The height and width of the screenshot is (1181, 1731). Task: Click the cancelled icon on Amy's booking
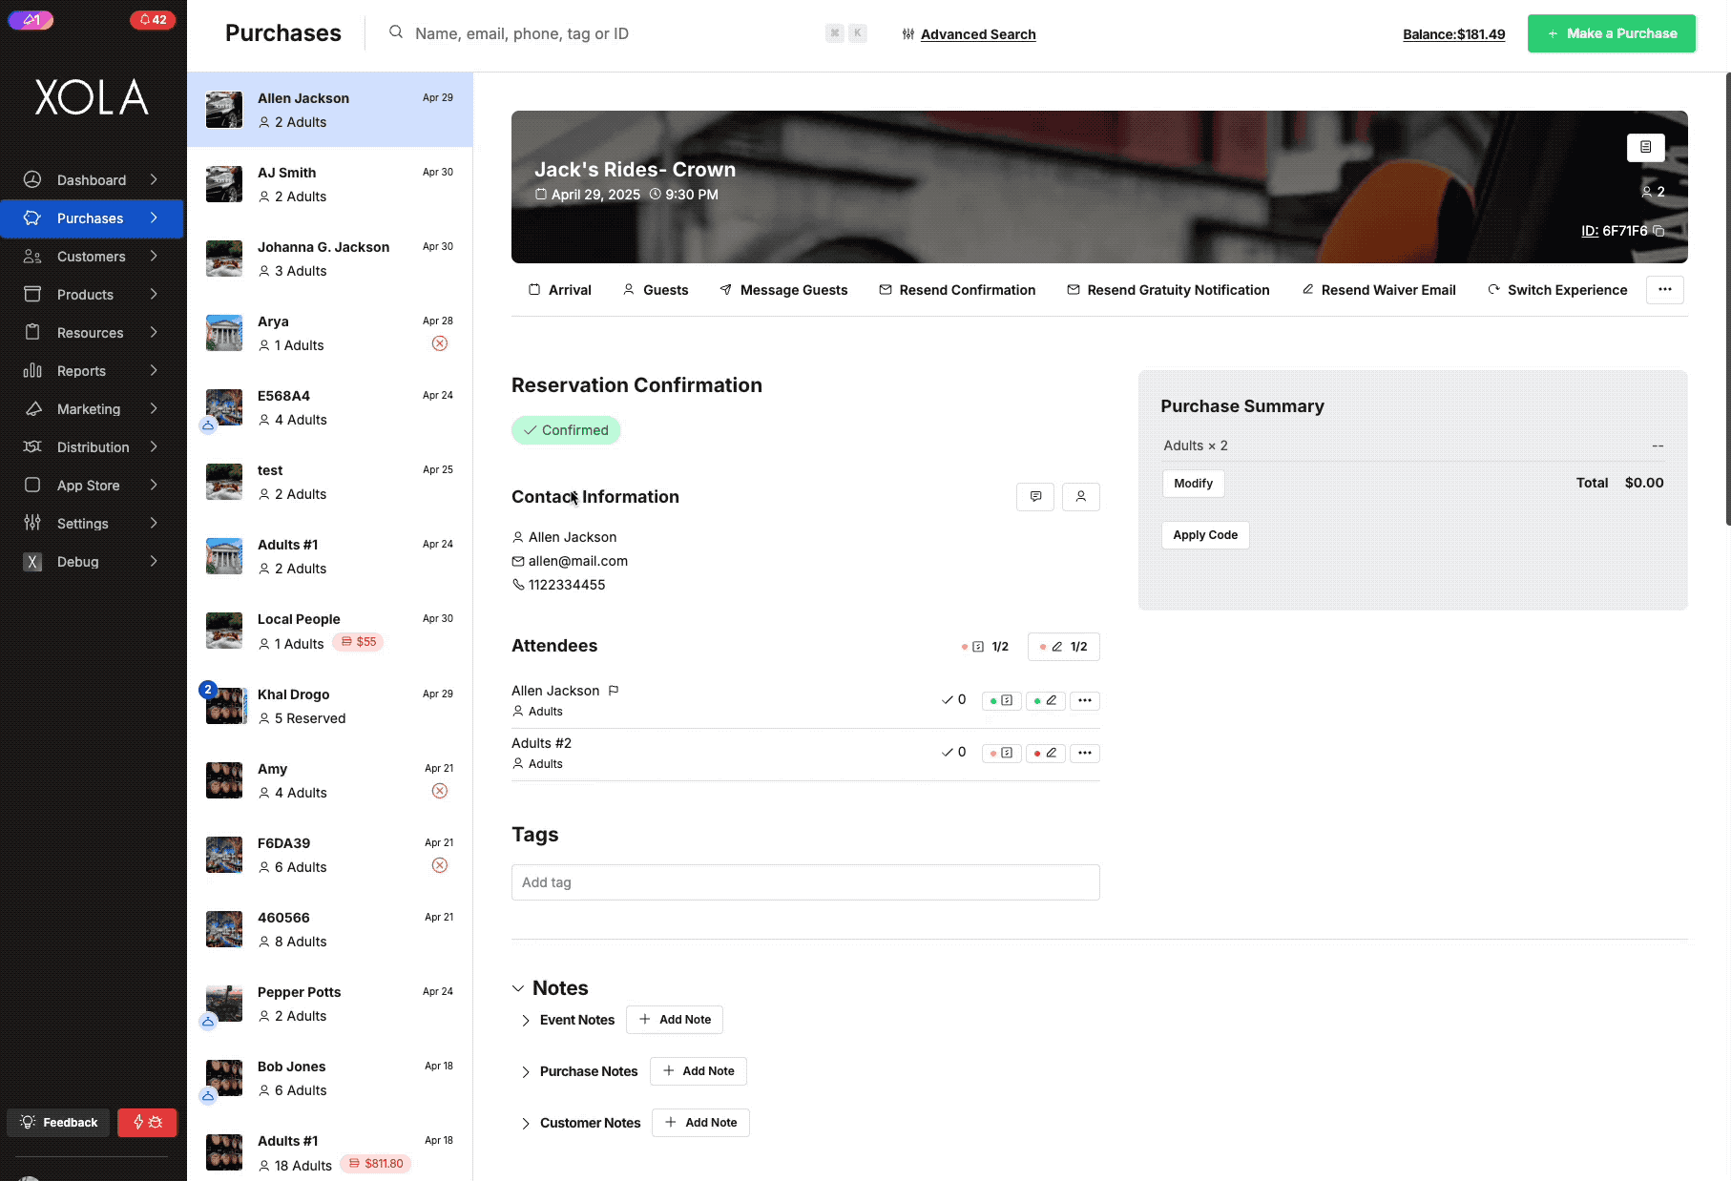point(440,791)
